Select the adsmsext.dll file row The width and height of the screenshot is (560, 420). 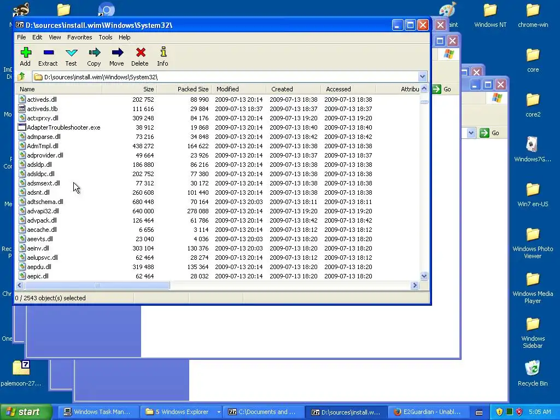tap(218, 183)
